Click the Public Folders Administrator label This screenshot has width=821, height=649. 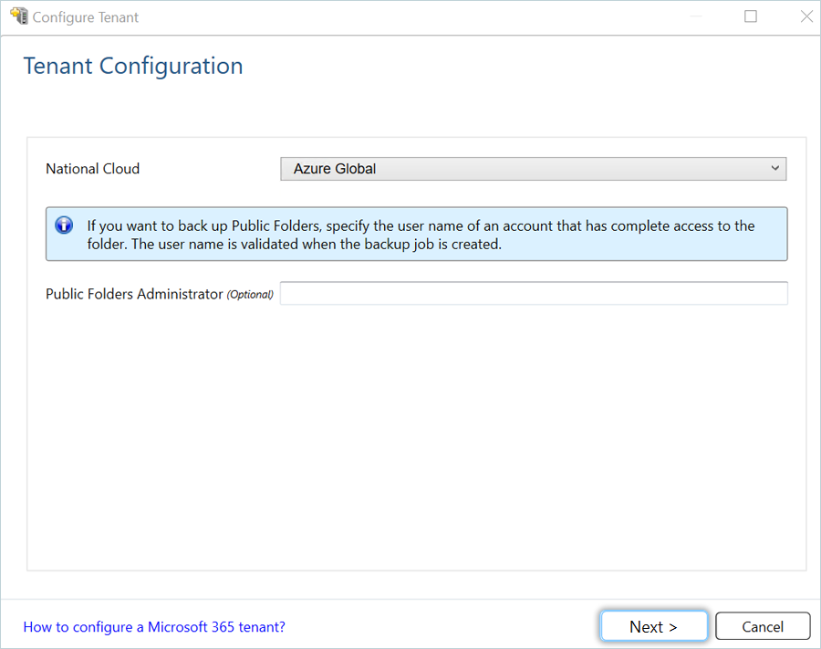pyautogui.click(x=134, y=294)
